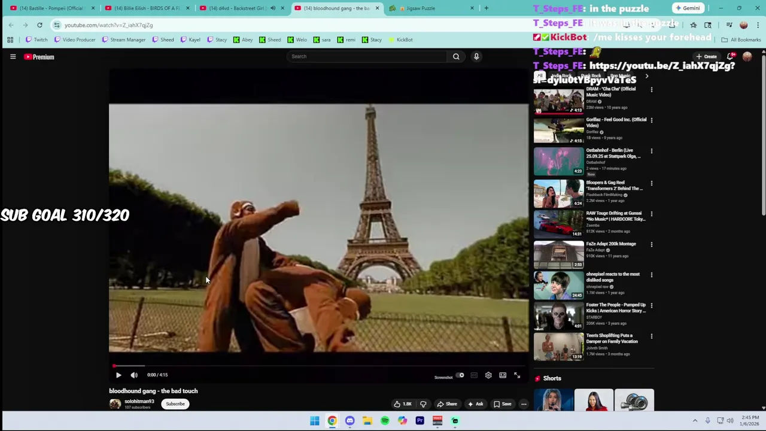The image size is (766, 431).
Task: Select the All filter chip
Action: coord(539,77)
